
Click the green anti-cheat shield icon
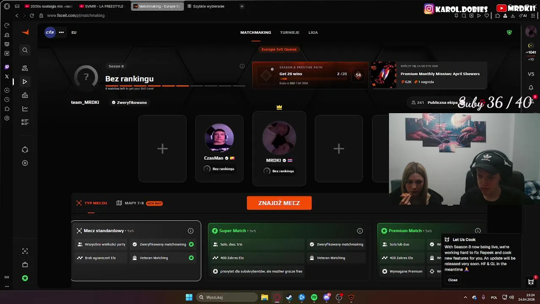(509, 33)
